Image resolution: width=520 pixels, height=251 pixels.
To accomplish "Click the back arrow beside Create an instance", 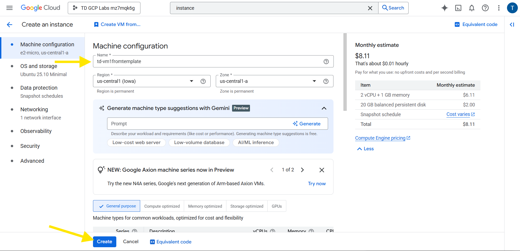I will [x=9, y=25].
